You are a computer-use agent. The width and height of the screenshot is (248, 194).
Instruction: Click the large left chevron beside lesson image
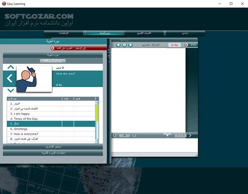[x=10, y=79]
